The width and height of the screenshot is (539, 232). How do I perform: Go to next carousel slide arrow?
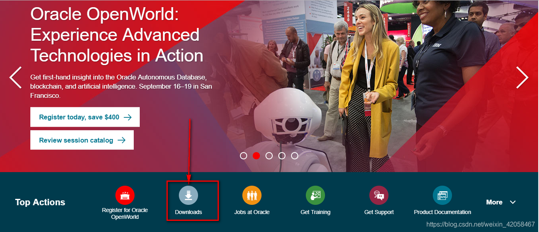(x=522, y=77)
